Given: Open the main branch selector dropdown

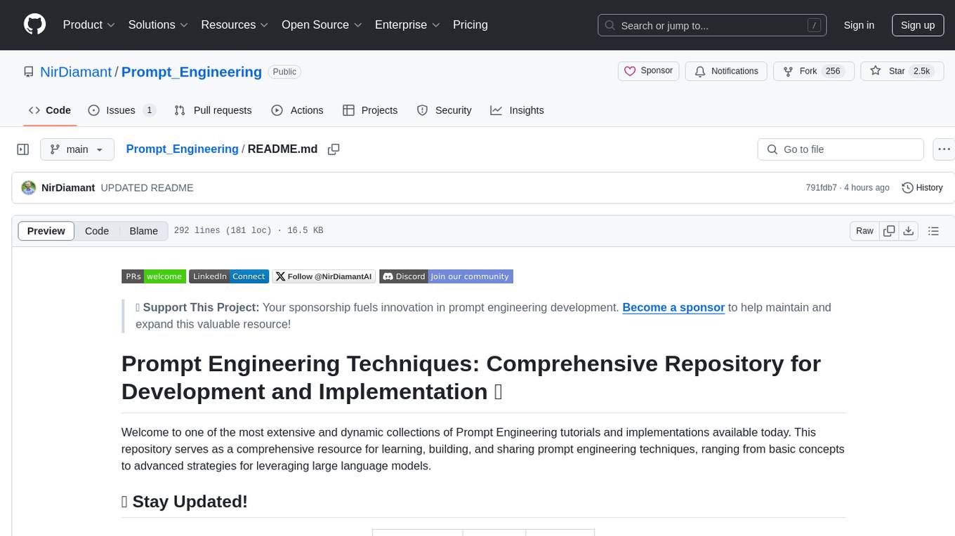Looking at the screenshot, I should pyautogui.click(x=77, y=149).
